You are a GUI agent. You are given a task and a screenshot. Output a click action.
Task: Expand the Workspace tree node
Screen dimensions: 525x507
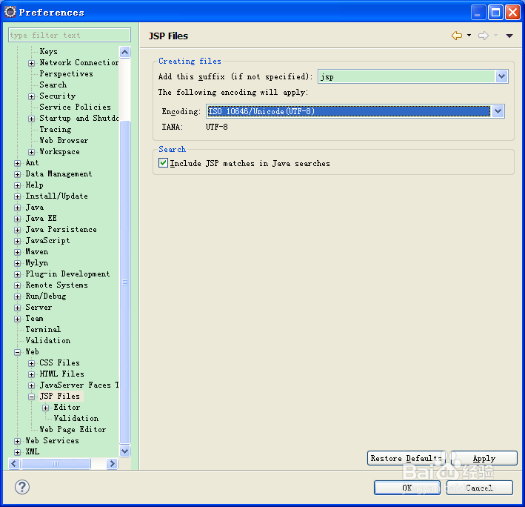point(32,152)
